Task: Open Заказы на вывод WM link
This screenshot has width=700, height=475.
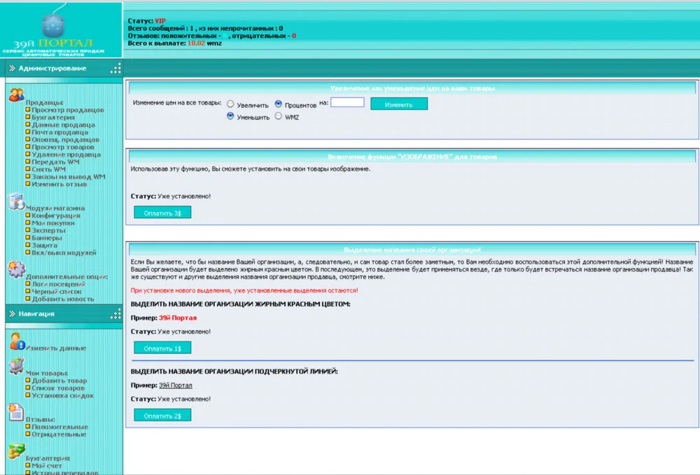Action: pyautogui.click(x=69, y=176)
